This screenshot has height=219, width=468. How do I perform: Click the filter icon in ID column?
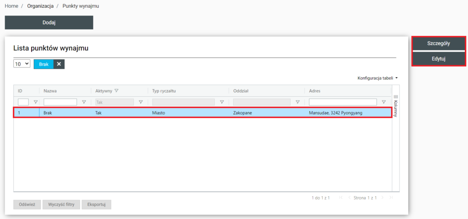(x=36, y=102)
